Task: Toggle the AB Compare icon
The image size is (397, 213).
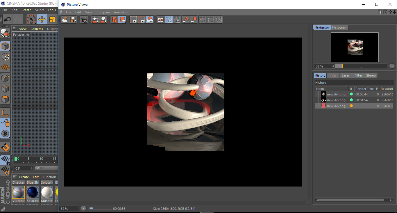Action: click(x=160, y=20)
